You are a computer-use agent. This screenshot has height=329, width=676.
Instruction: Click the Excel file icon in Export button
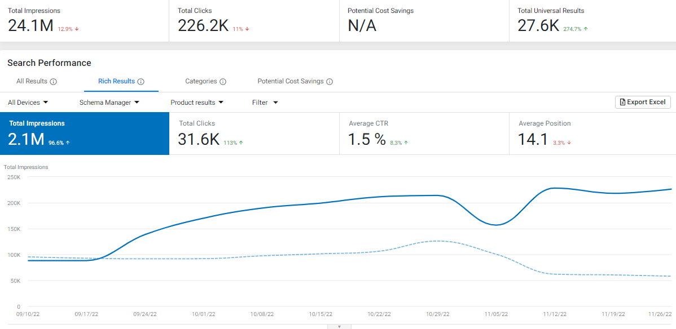tap(622, 102)
